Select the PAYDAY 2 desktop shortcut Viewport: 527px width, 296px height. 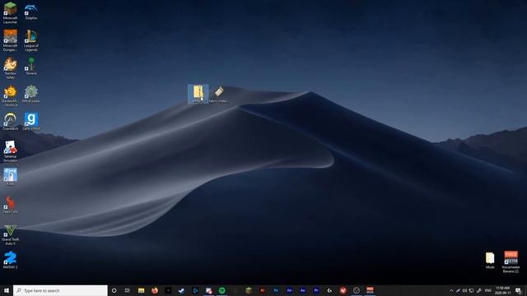point(10,260)
